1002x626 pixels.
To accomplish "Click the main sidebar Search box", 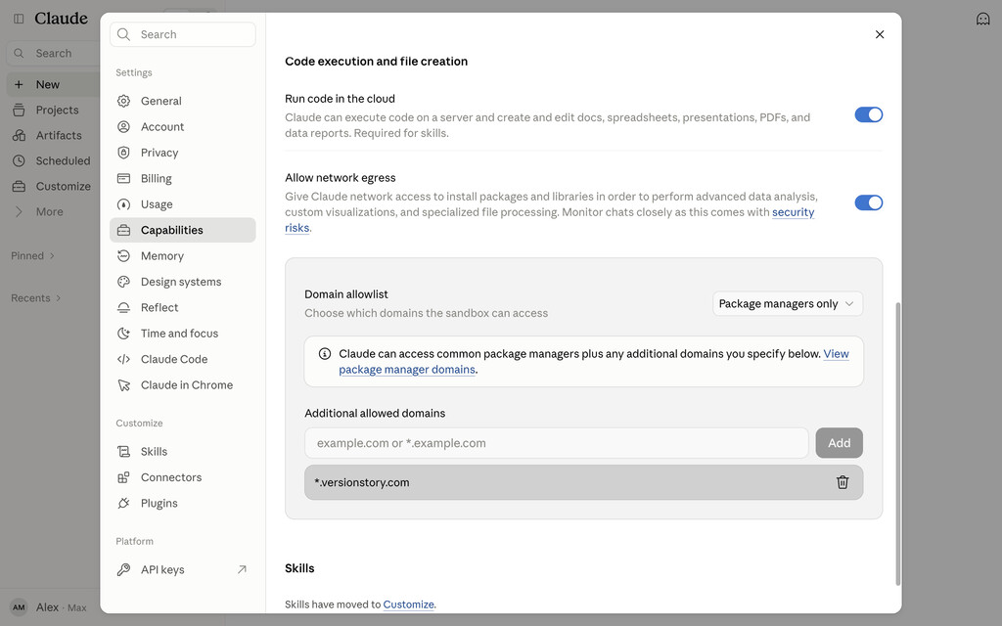I will coord(55,53).
